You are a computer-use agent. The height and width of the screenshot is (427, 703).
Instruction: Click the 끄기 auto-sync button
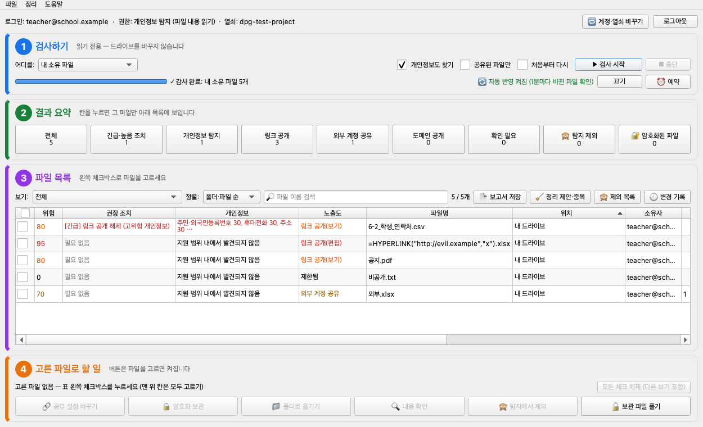(x=619, y=81)
